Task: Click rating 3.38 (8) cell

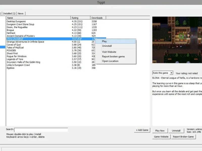Action: (76, 65)
